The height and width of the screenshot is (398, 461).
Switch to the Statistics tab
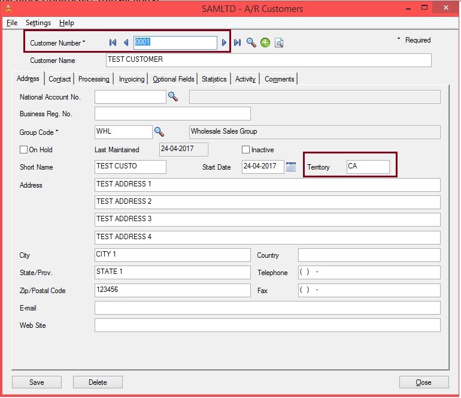click(x=214, y=79)
